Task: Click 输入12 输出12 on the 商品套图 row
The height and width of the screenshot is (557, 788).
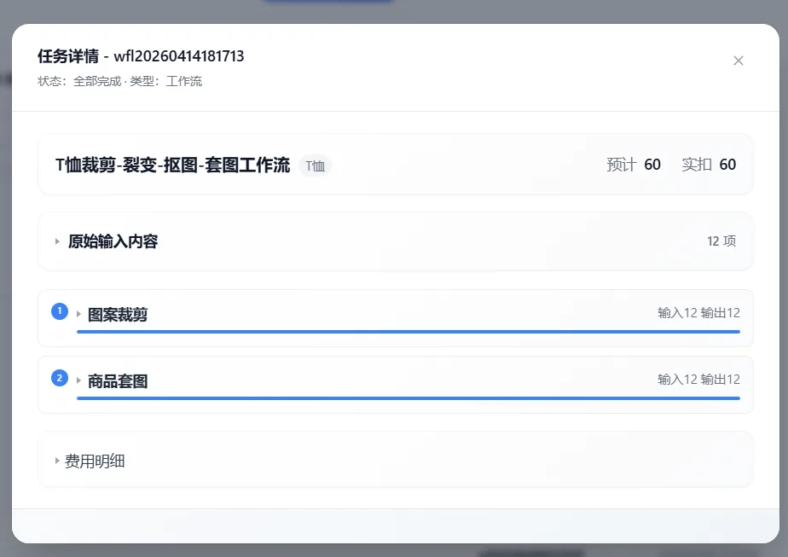Action: pos(698,380)
